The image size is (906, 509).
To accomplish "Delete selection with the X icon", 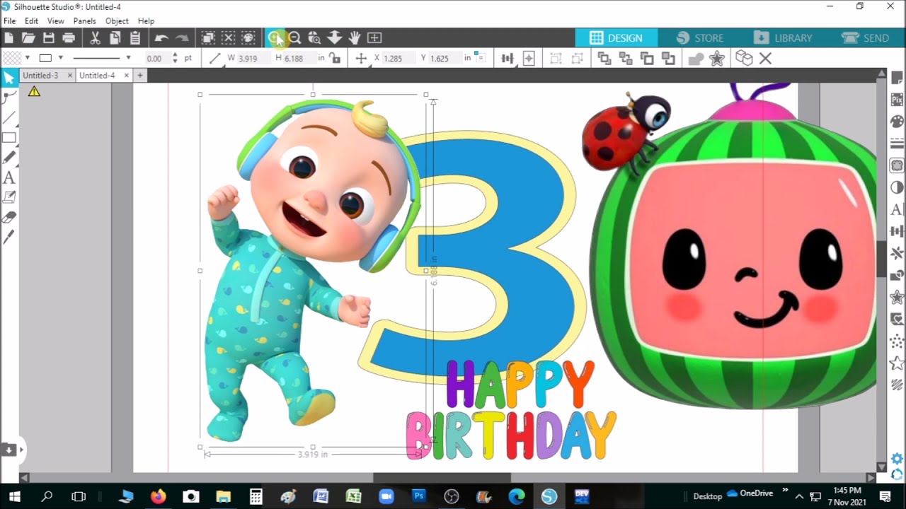I will coord(765,59).
